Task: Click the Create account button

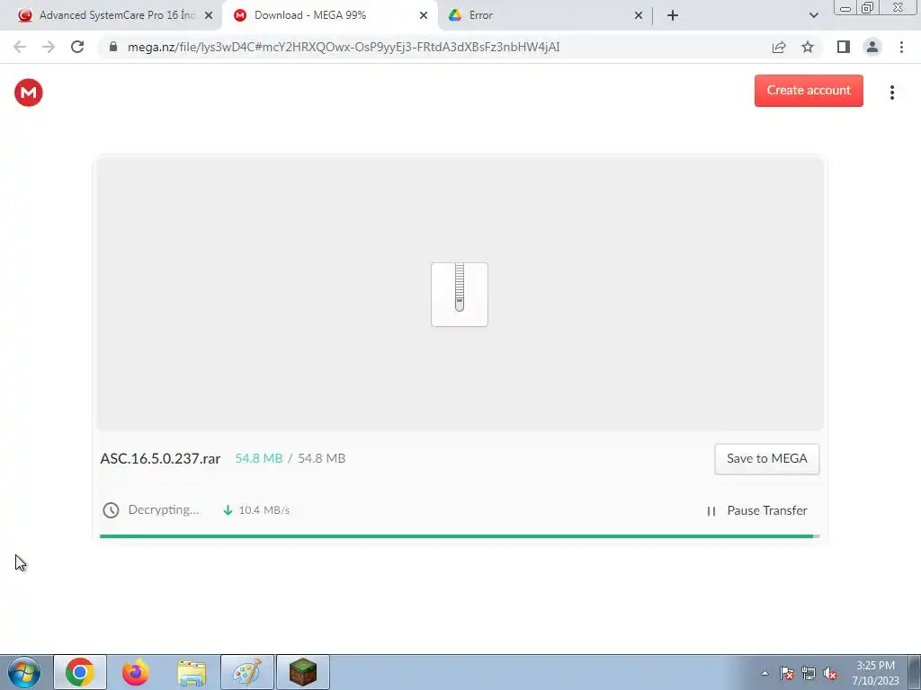Action: click(x=809, y=91)
